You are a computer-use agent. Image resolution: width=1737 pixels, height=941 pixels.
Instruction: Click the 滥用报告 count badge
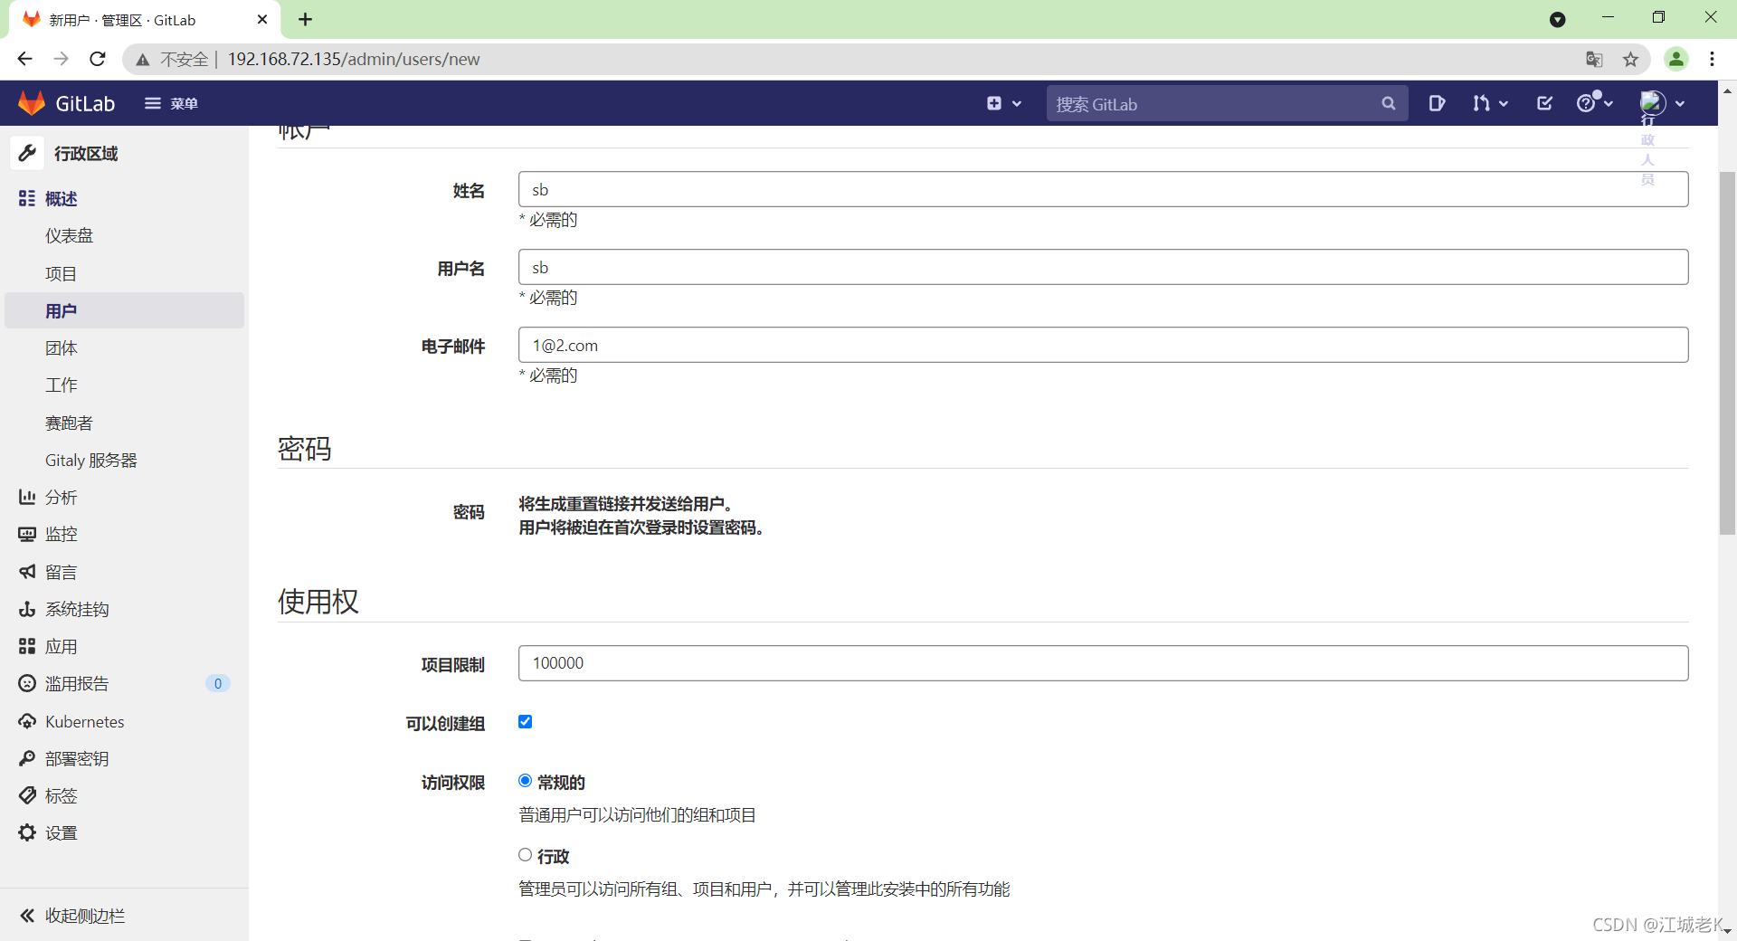pyautogui.click(x=218, y=683)
